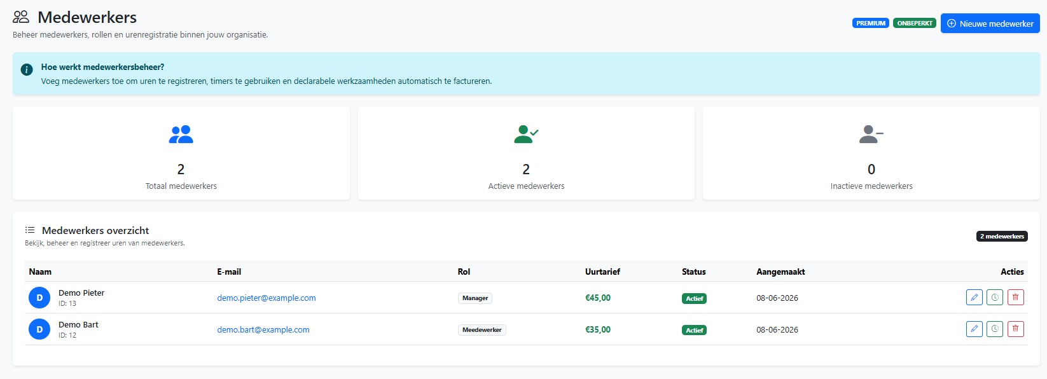Click the PREMIUM badge
The height and width of the screenshot is (379, 1047).
871,24
